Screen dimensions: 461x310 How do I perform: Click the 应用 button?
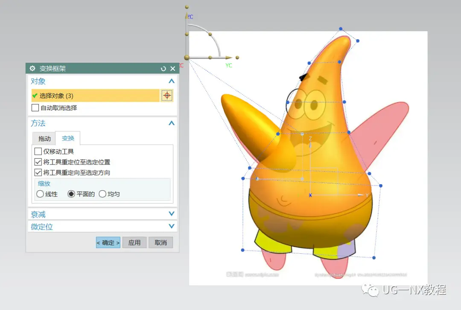click(x=134, y=243)
